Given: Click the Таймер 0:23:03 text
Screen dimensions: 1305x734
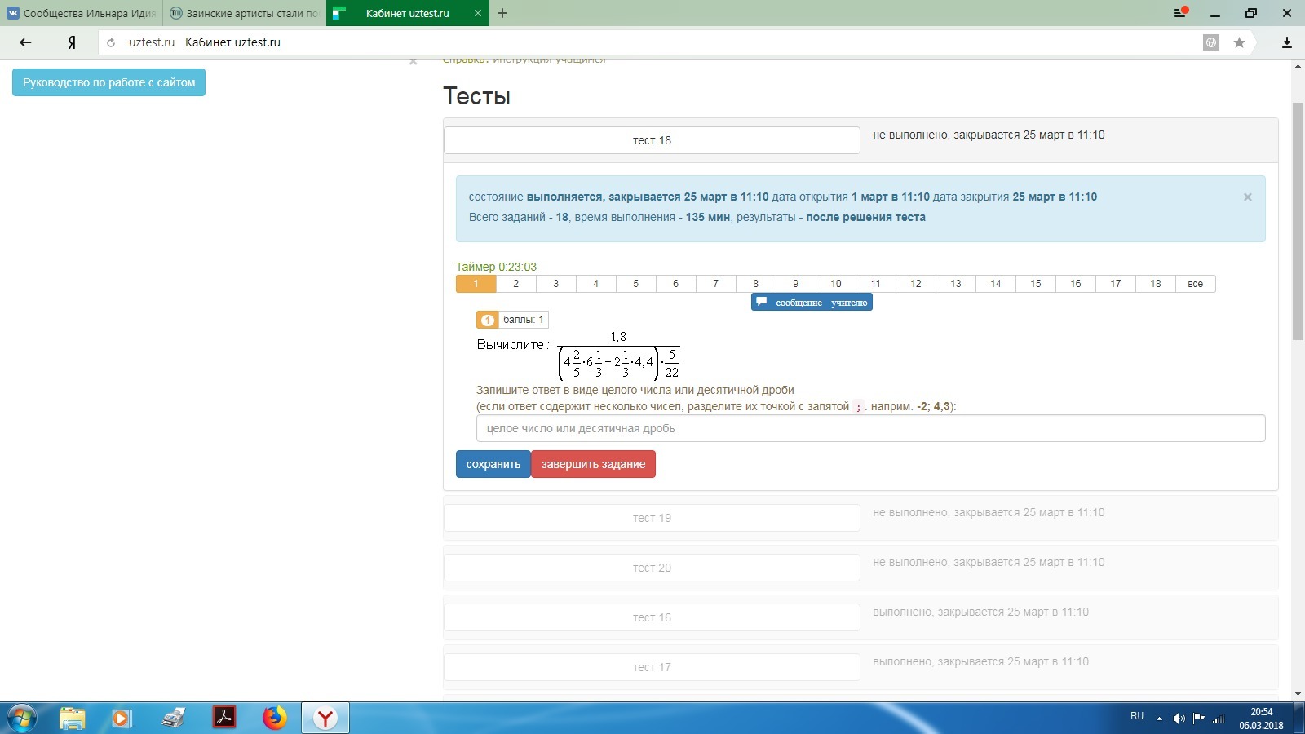Looking at the screenshot, I should click(x=496, y=267).
